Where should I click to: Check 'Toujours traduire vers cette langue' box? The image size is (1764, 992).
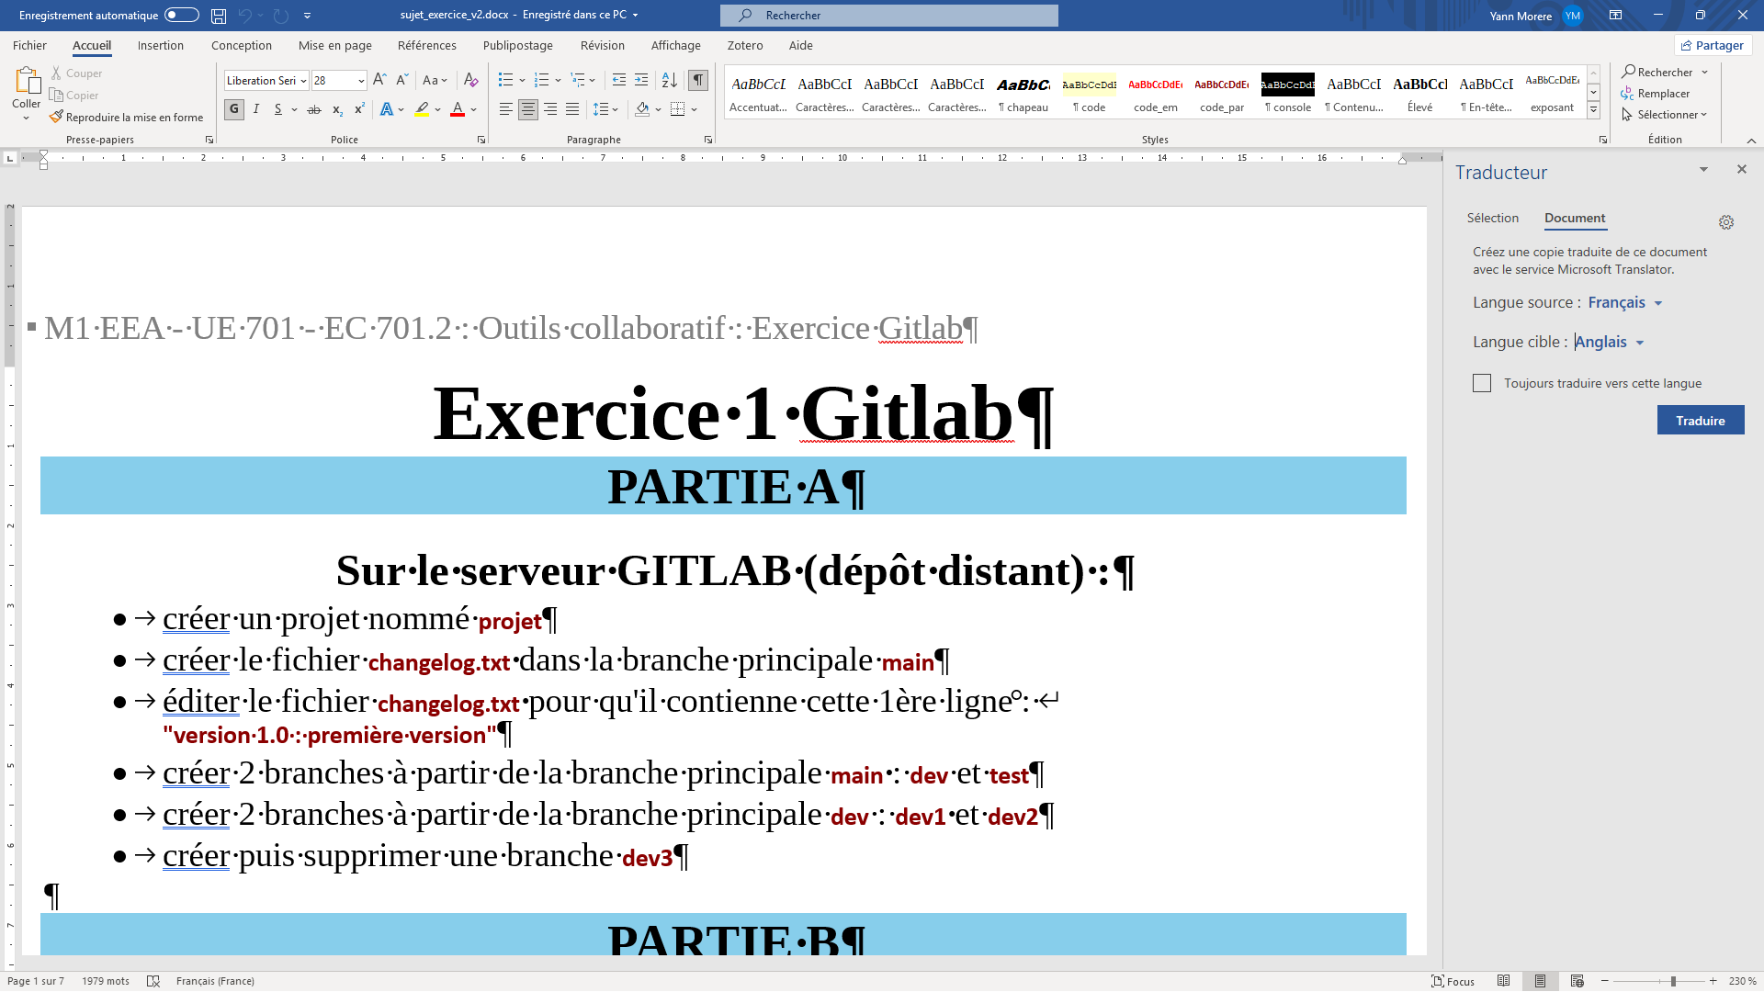[x=1482, y=384]
